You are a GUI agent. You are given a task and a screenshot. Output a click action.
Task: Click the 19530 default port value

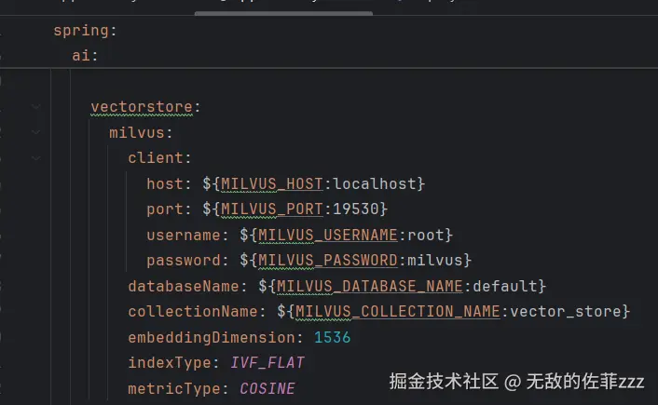[355, 209]
